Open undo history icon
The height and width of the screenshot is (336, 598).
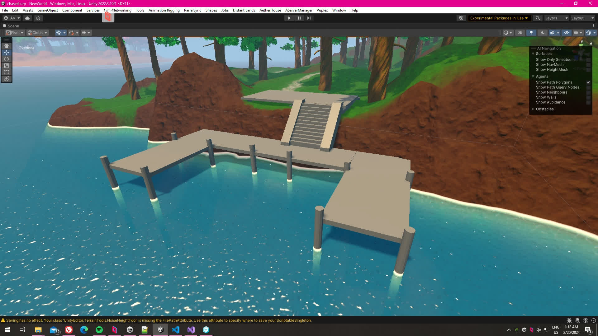coord(461,18)
